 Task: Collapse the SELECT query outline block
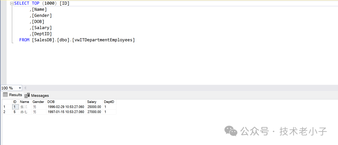(12, 4)
